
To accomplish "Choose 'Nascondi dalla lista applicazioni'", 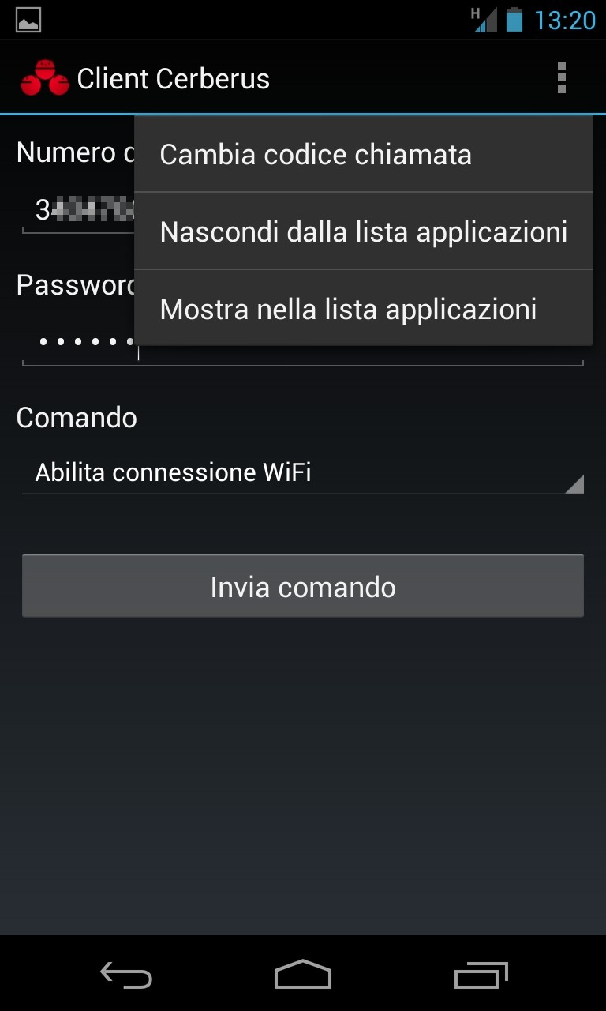I will 364,231.
